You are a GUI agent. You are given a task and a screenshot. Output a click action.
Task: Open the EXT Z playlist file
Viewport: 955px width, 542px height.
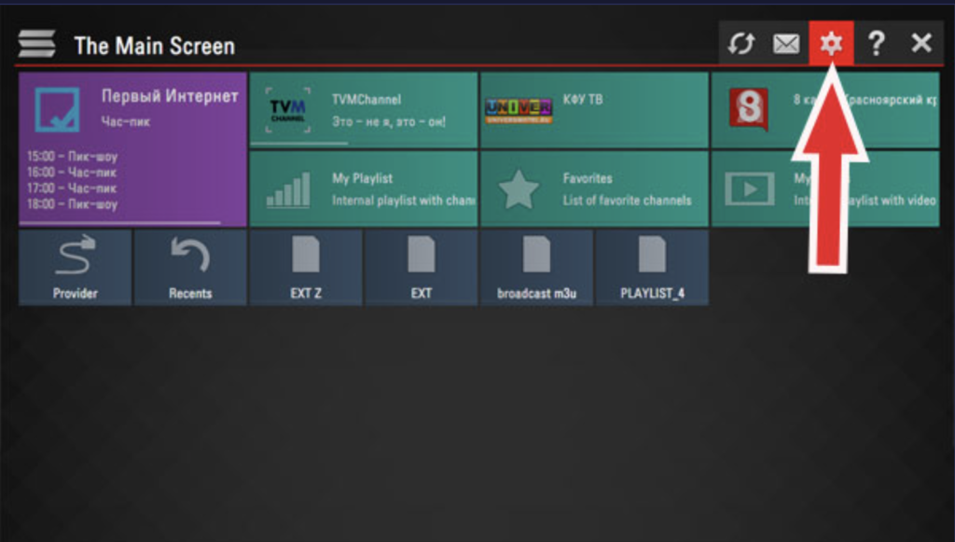(306, 268)
